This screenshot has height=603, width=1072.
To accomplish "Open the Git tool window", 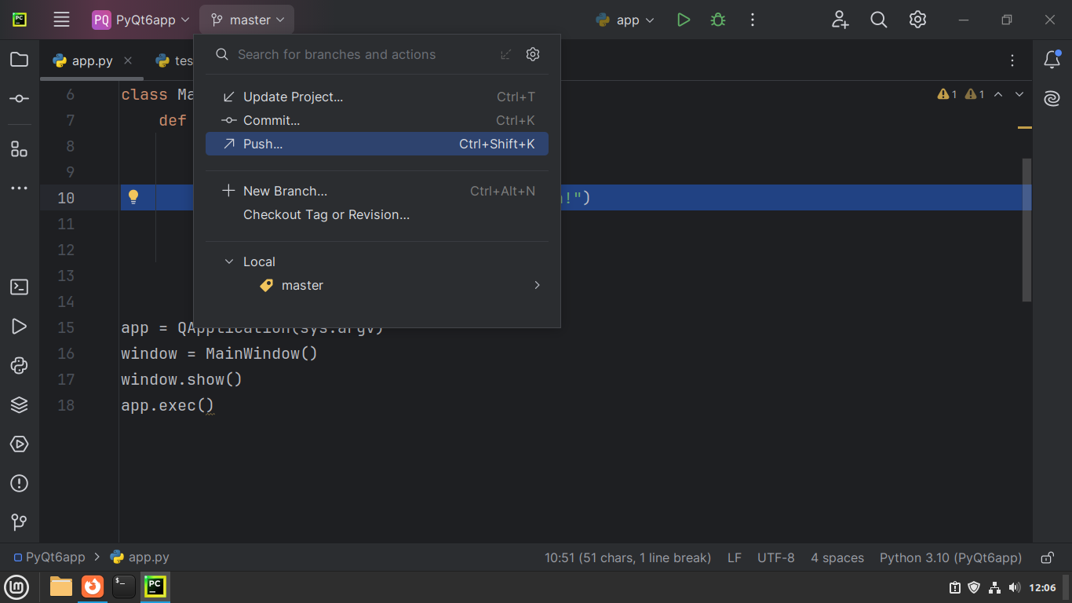I will click(20, 522).
